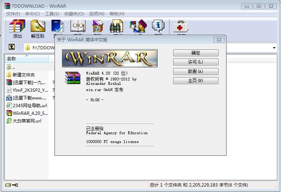Click the 致谢(A) acknowledgments button
281x192 pixels.
[x=195, y=72]
